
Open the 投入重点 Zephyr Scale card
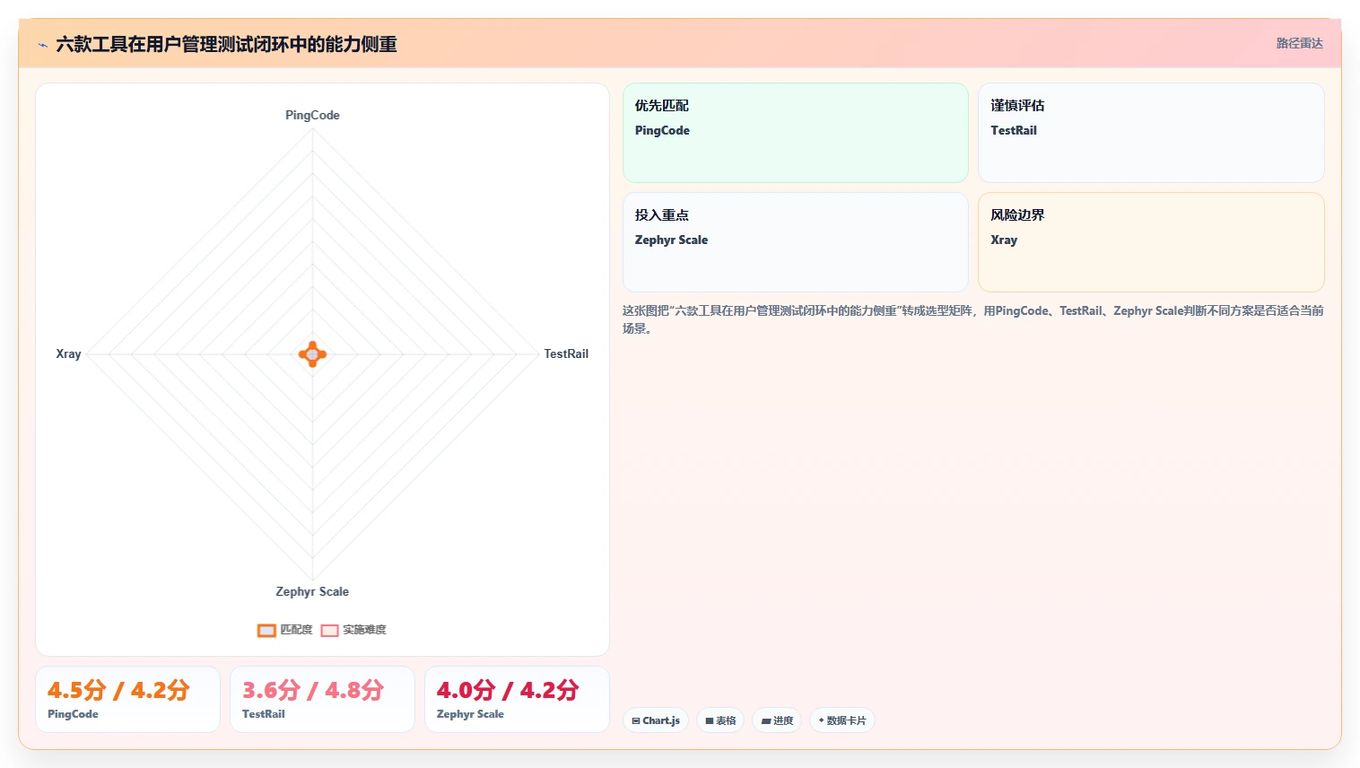point(796,242)
